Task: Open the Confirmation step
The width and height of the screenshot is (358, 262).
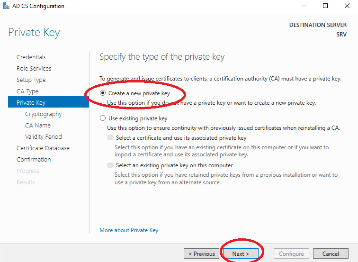Action: point(34,160)
